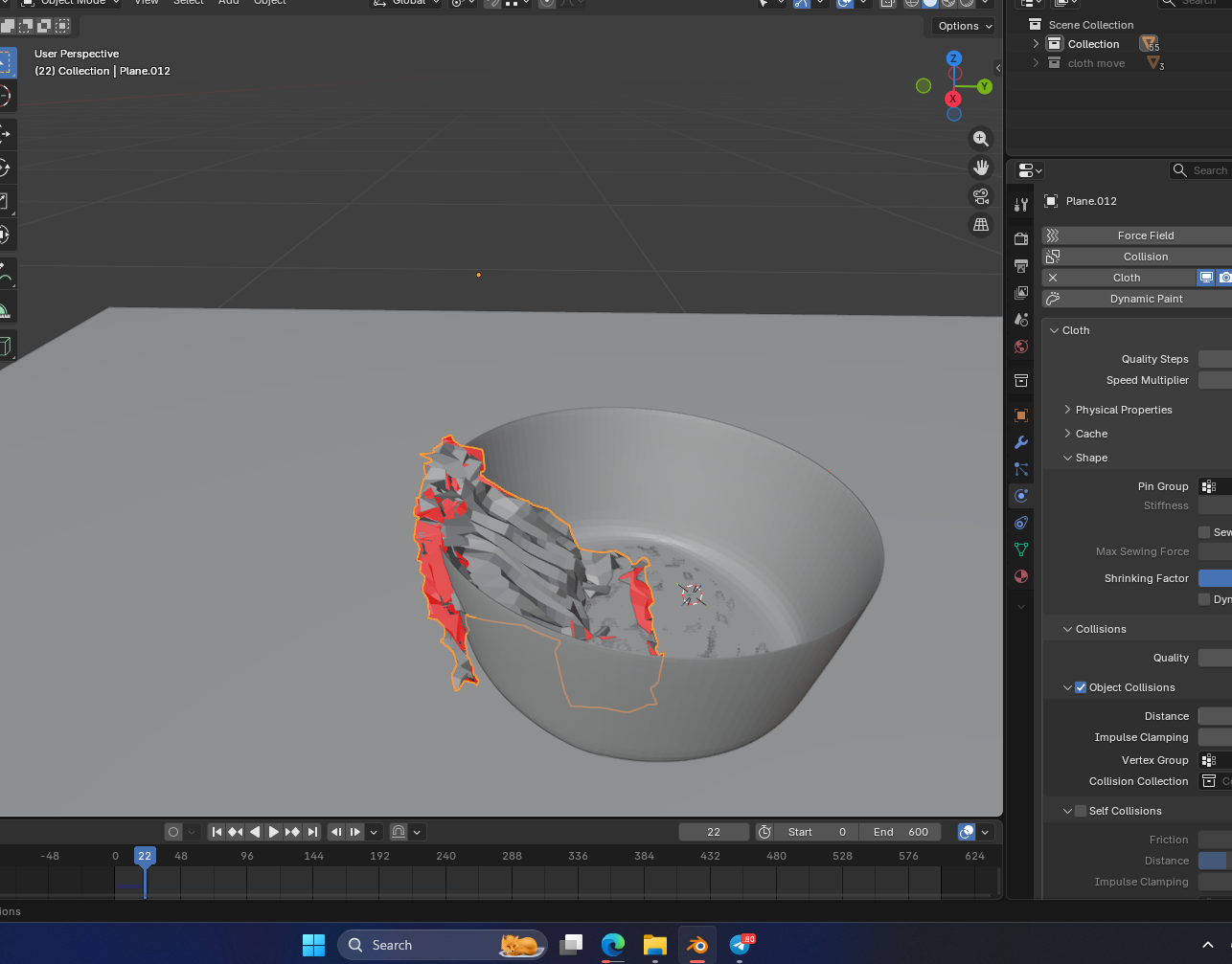The image size is (1232, 964).
Task: Expand Physical Properties section
Action: pos(1067,410)
